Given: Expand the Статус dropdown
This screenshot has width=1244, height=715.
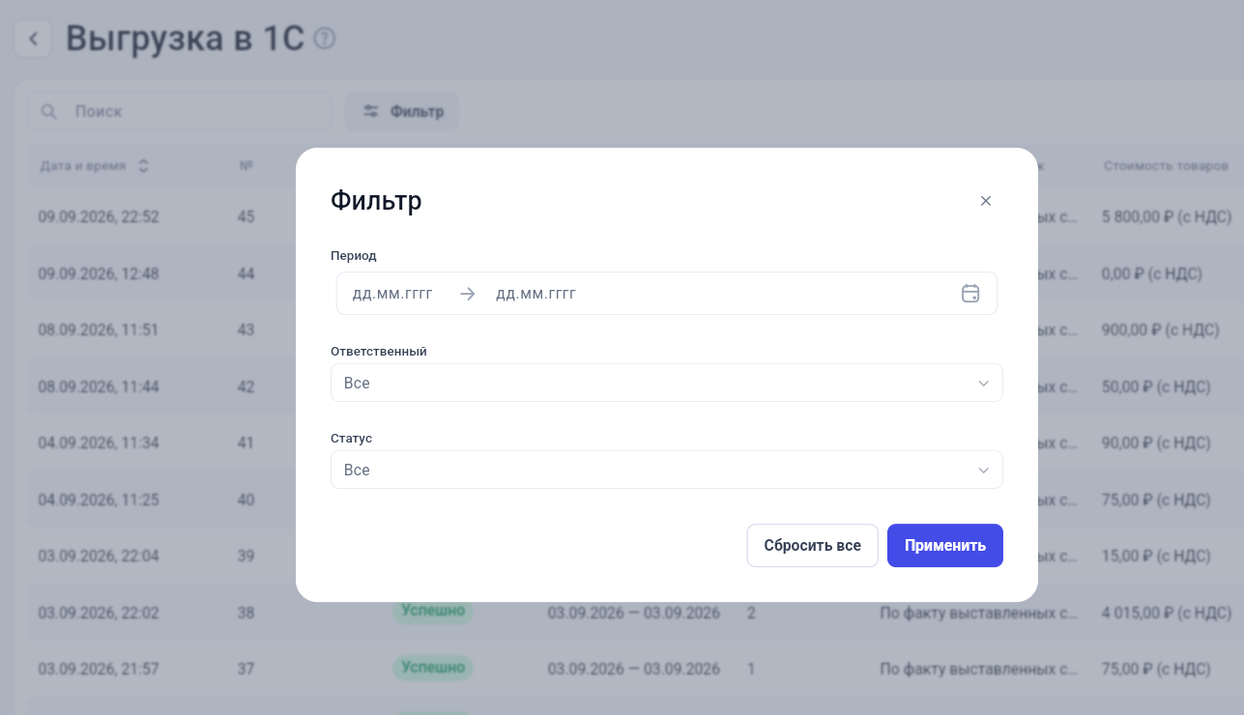Looking at the screenshot, I should point(667,470).
